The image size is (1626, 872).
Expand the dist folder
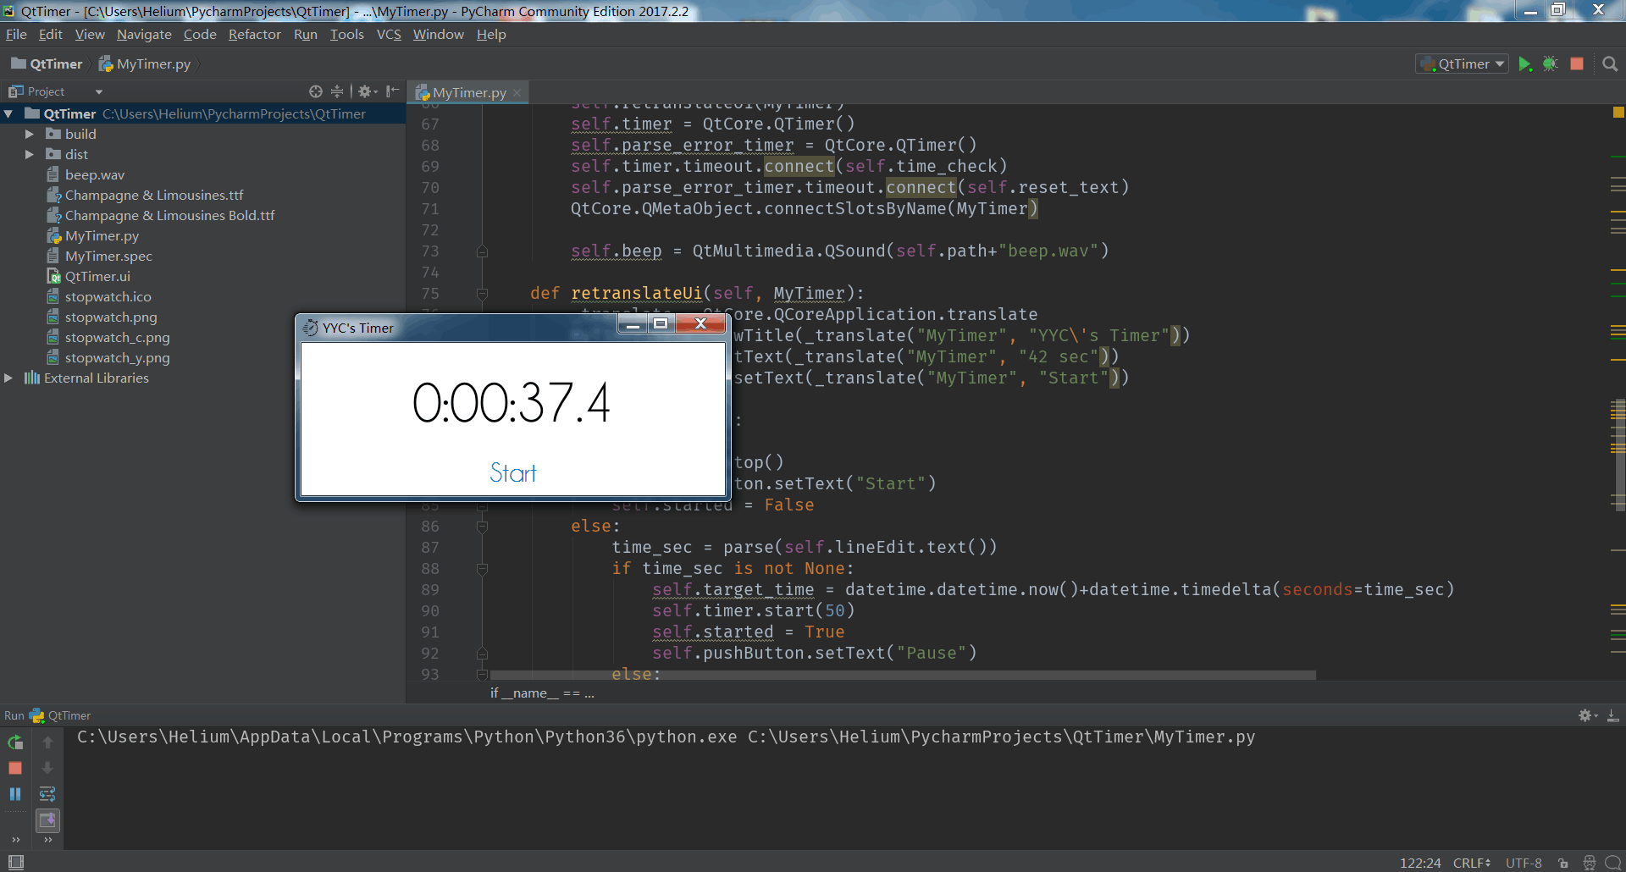pyautogui.click(x=29, y=155)
